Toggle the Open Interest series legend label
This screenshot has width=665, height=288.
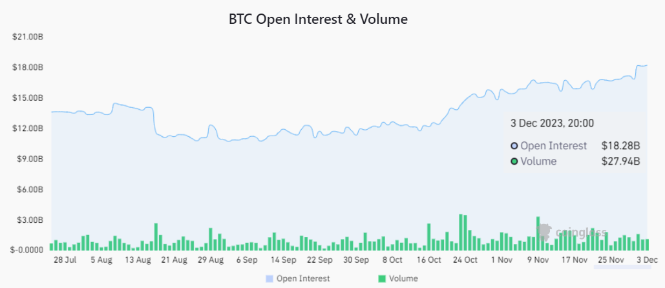pyautogui.click(x=303, y=278)
